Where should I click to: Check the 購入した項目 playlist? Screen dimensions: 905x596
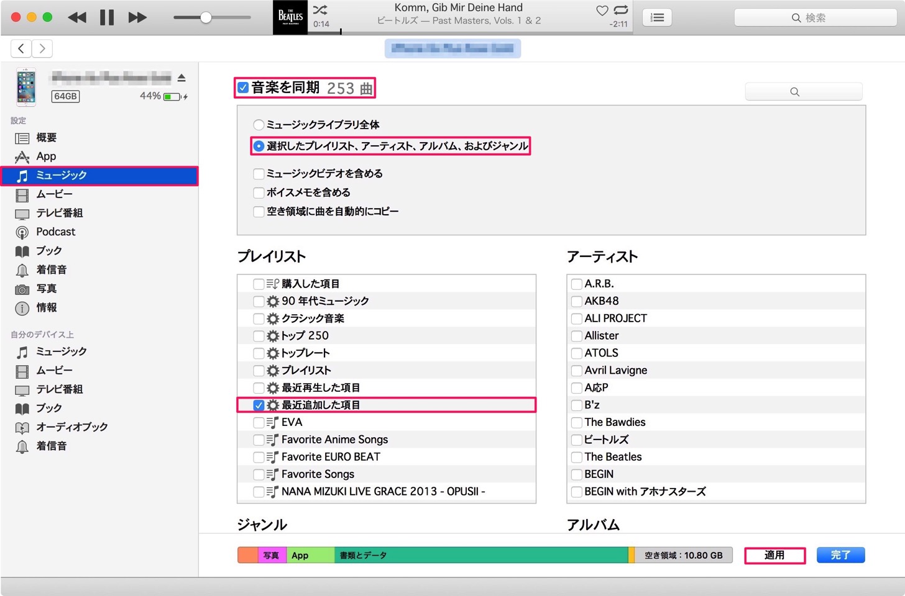pyautogui.click(x=259, y=284)
